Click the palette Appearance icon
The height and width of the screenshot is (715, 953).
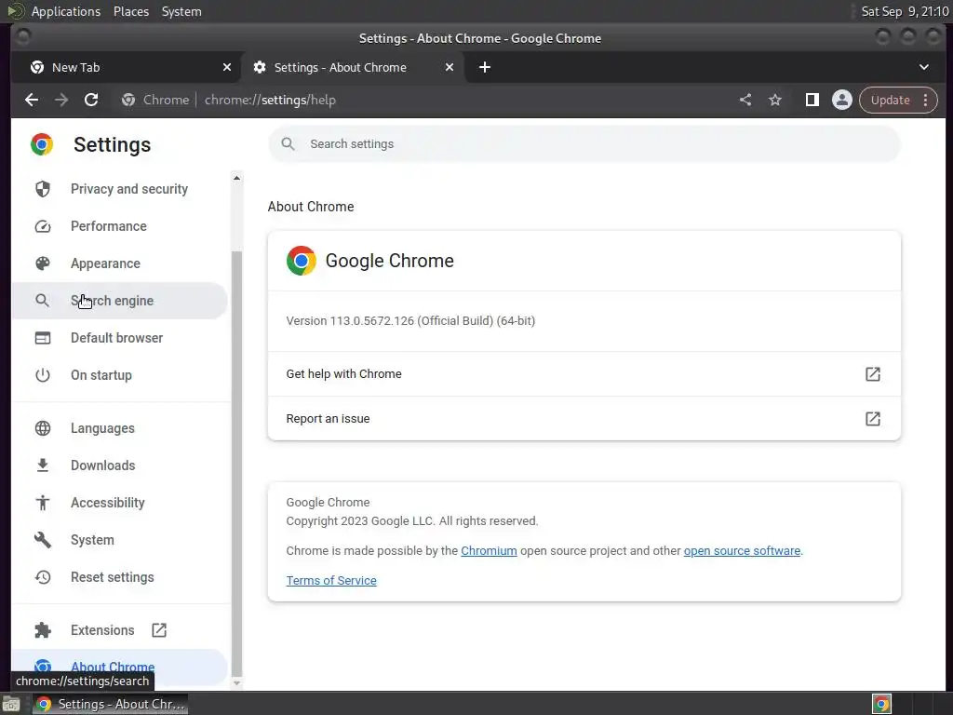[43, 263]
